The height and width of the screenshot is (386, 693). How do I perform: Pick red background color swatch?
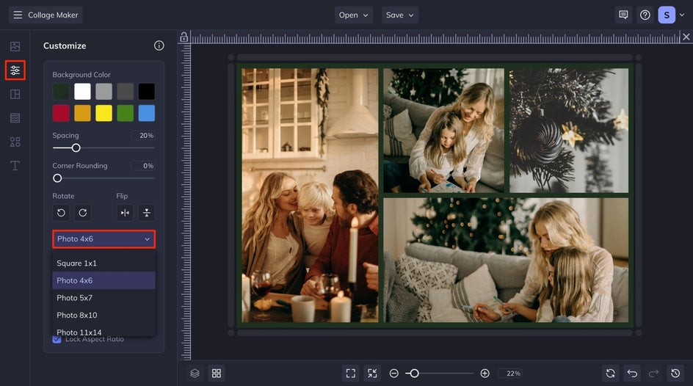coord(61,113)
